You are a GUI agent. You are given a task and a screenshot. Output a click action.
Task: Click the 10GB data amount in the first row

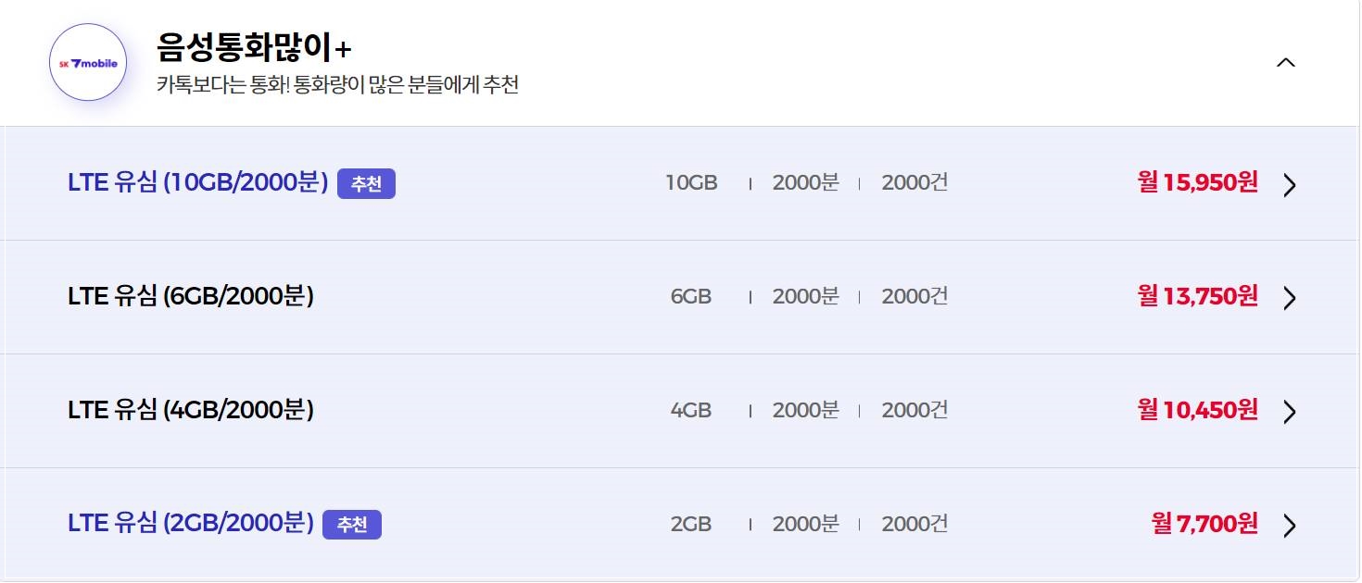[691, 183]
